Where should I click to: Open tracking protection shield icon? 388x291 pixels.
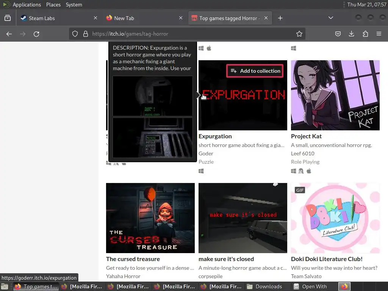pyautogui.click(x=75, y=34)
